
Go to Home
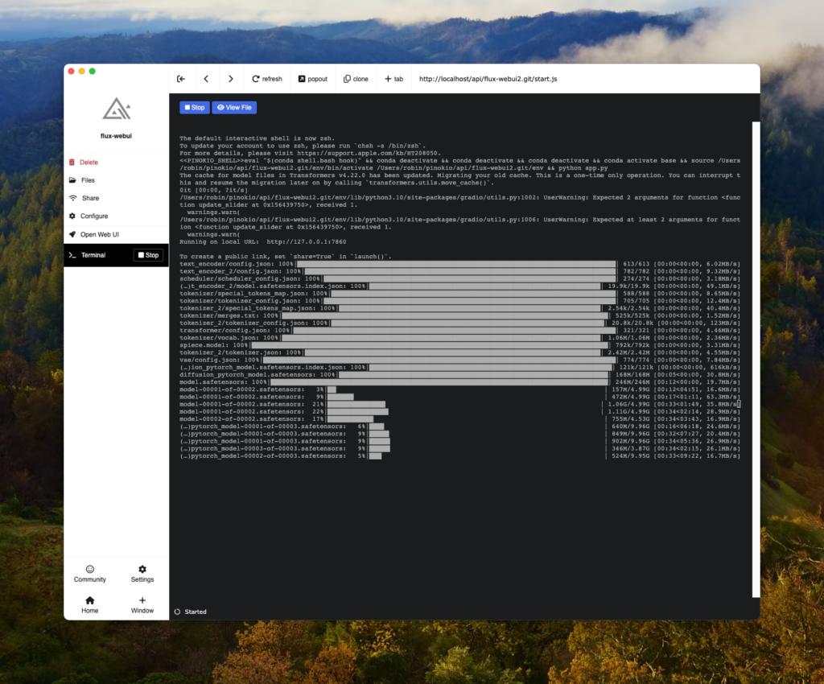90,604
